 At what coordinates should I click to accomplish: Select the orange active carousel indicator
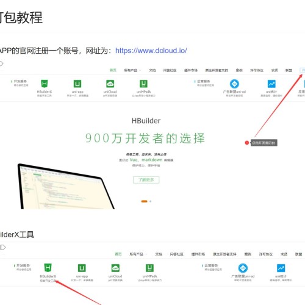click(144, 201)
